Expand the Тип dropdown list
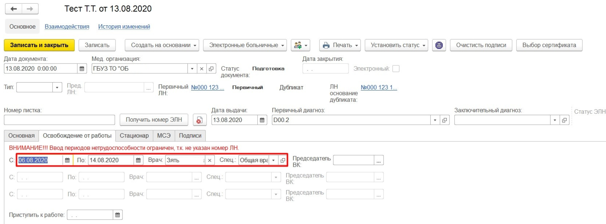606x224 pixels. (57, 87)
